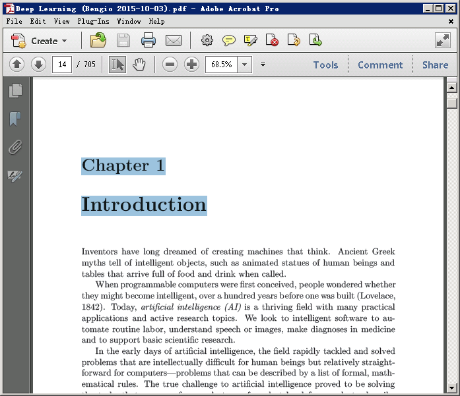Show the Signatures panel
The height and width of the screenshot is (396, 460).
tap(15, 176)
